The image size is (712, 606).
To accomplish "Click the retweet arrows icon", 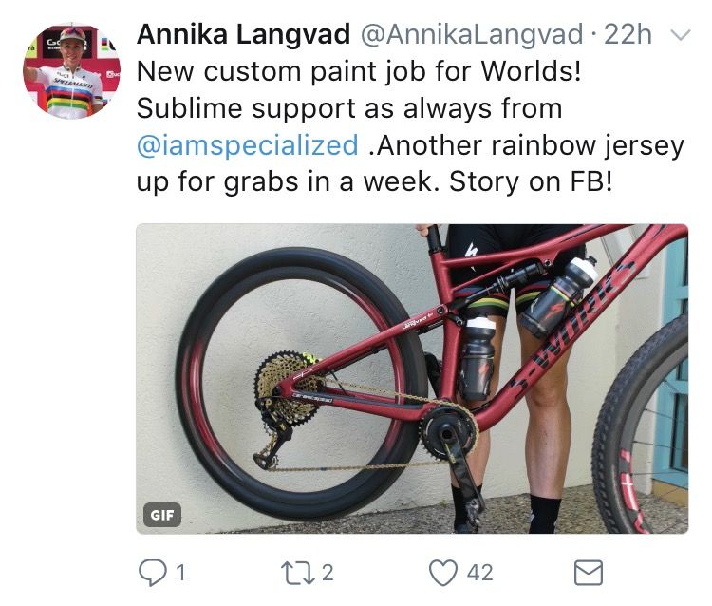I will (297, 573).
